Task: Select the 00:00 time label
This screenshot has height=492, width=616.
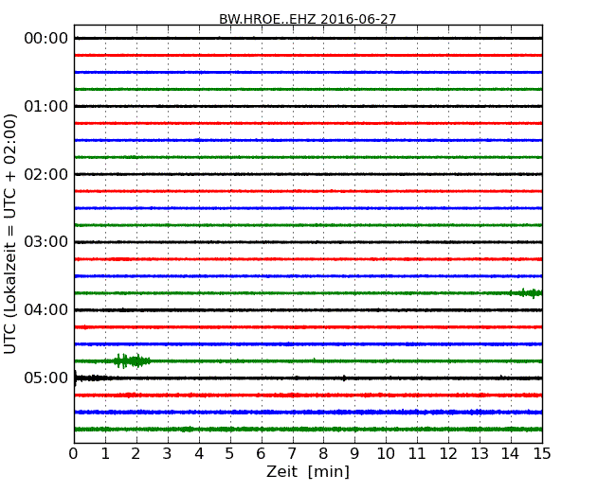Action: pyautogui.click(x=46, y=39)
